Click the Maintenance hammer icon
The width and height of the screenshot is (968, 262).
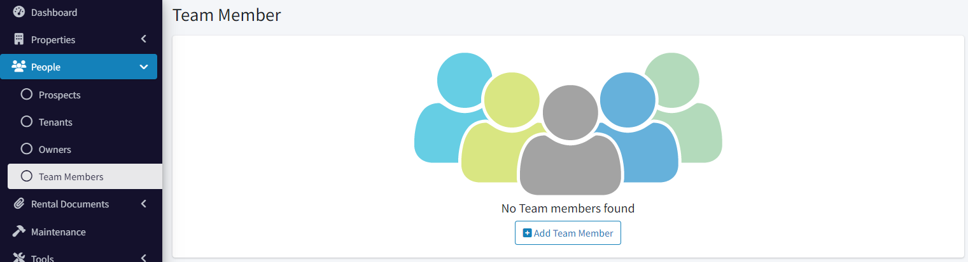pyautogui.click(x=18, y=232)
